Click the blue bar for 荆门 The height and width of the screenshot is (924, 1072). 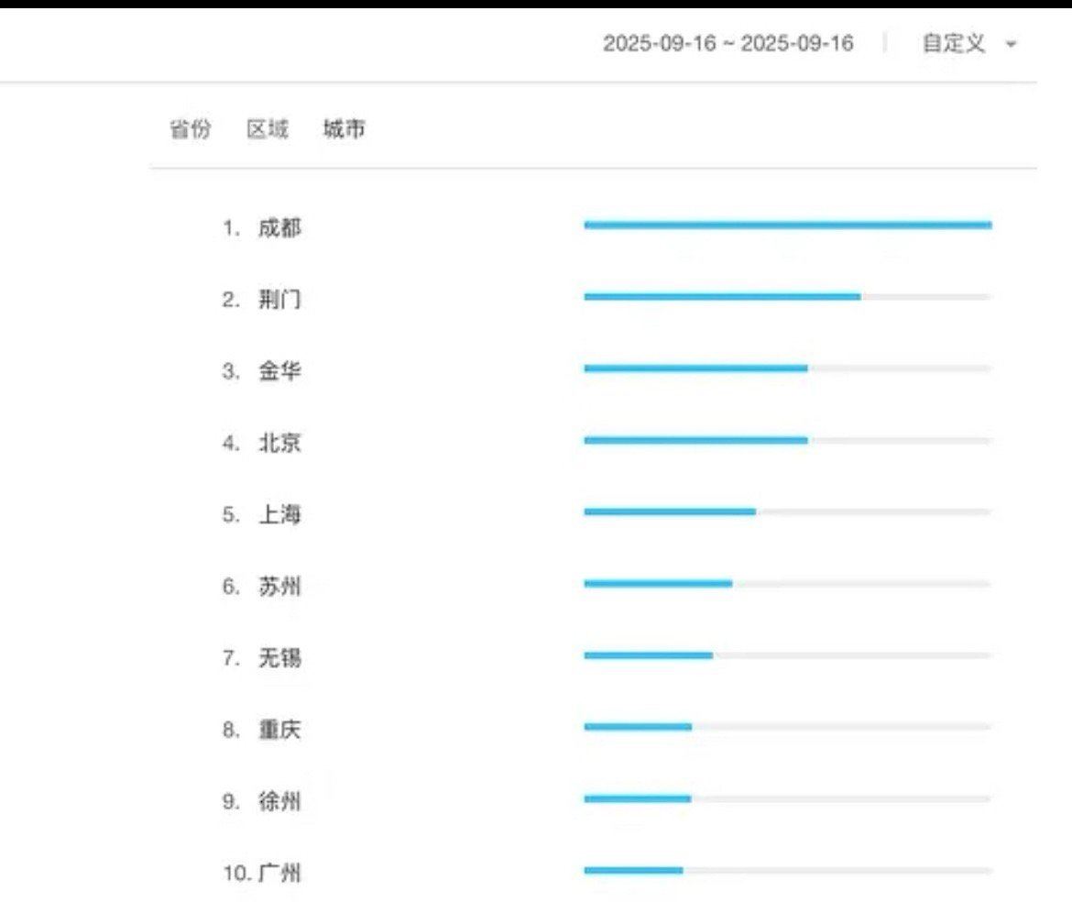(x=722, y=297)
